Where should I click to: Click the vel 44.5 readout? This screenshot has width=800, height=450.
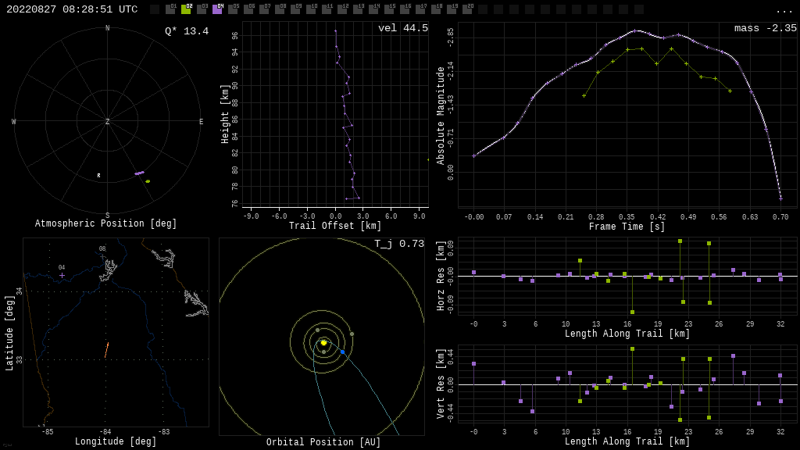402,28
